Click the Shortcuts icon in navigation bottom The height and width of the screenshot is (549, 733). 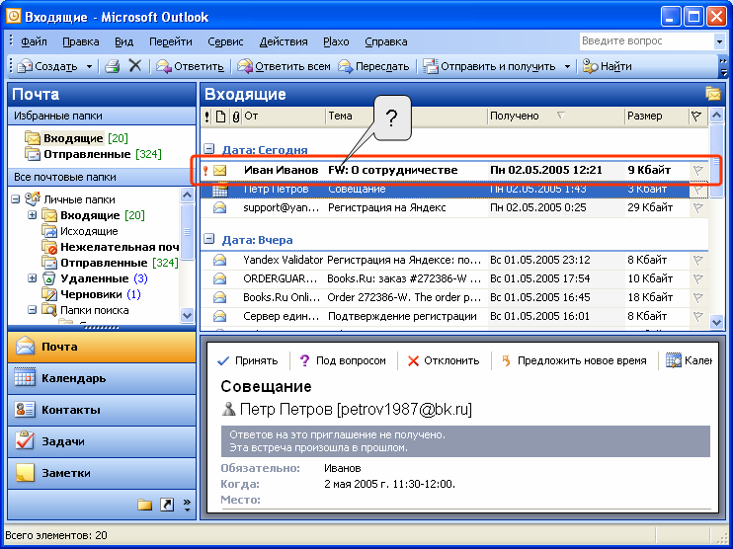tap(167, 505)
